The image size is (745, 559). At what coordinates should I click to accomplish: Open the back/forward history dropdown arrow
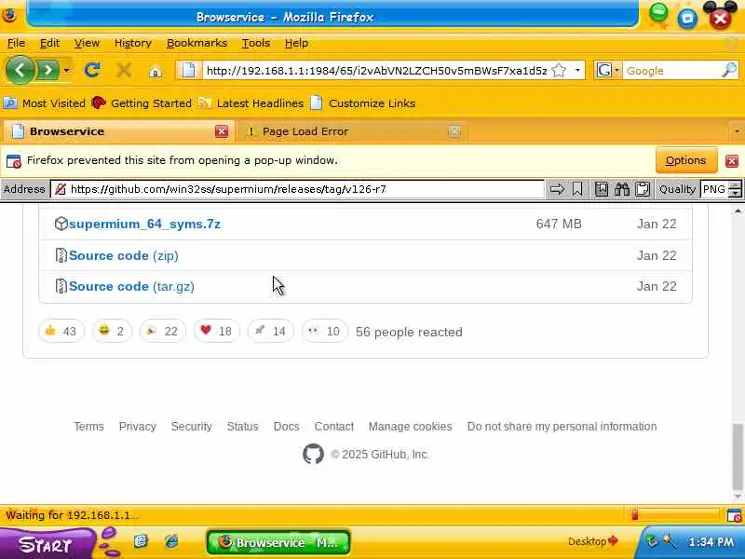pyautogui.click(x=66, y=71)
